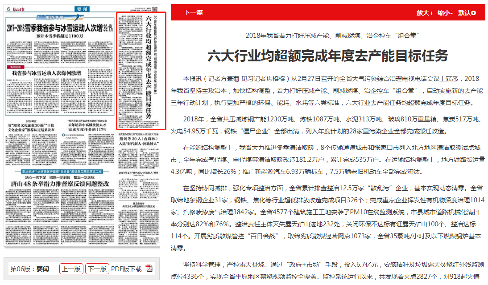The image size is (488, 285).
Task: Shrink text with 缩小-
Action: pos(445,13)
